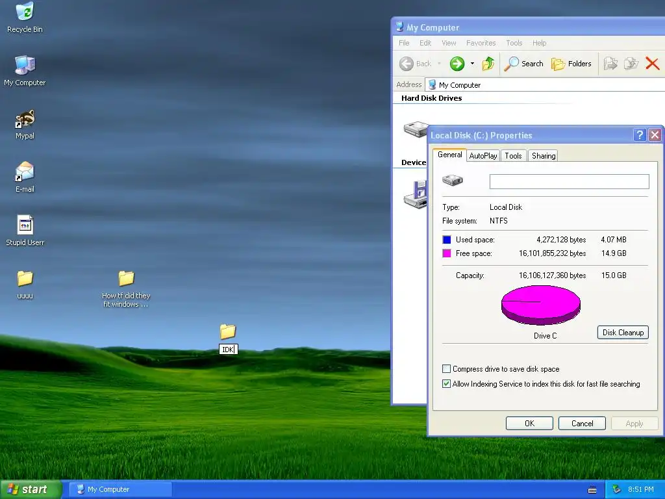Click the Drive C pie chart
The image size is (665, 499).
[541, 305]
